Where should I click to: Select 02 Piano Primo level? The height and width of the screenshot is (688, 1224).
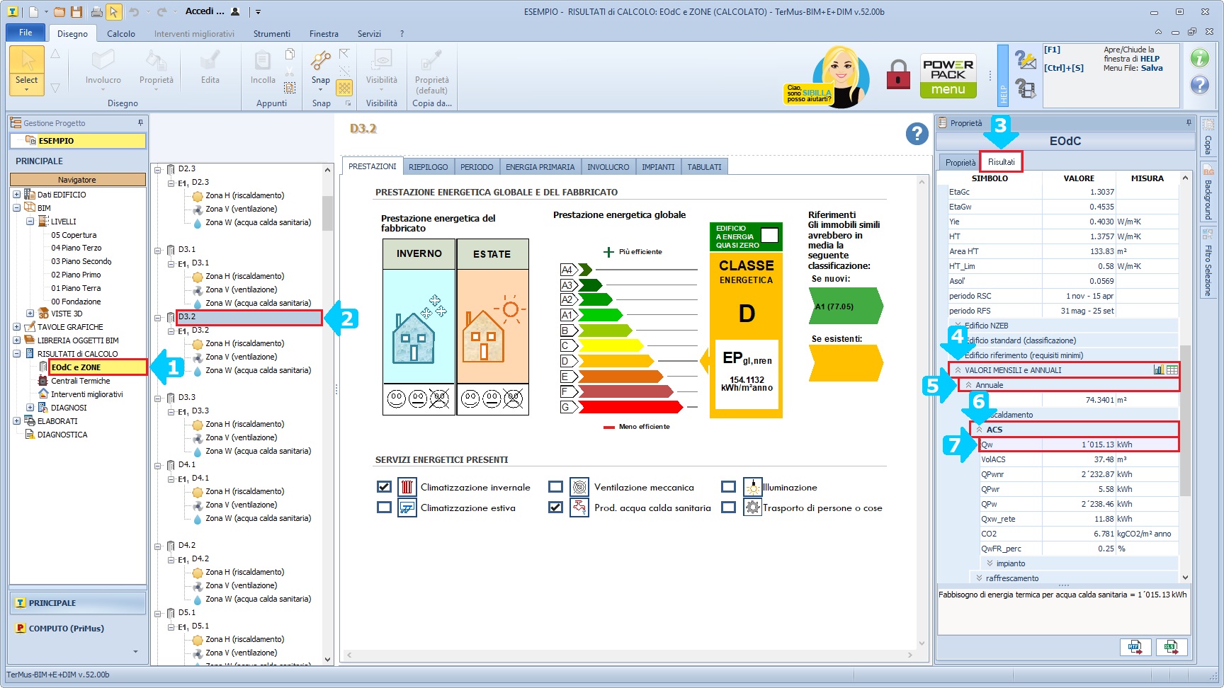[76, 275]
